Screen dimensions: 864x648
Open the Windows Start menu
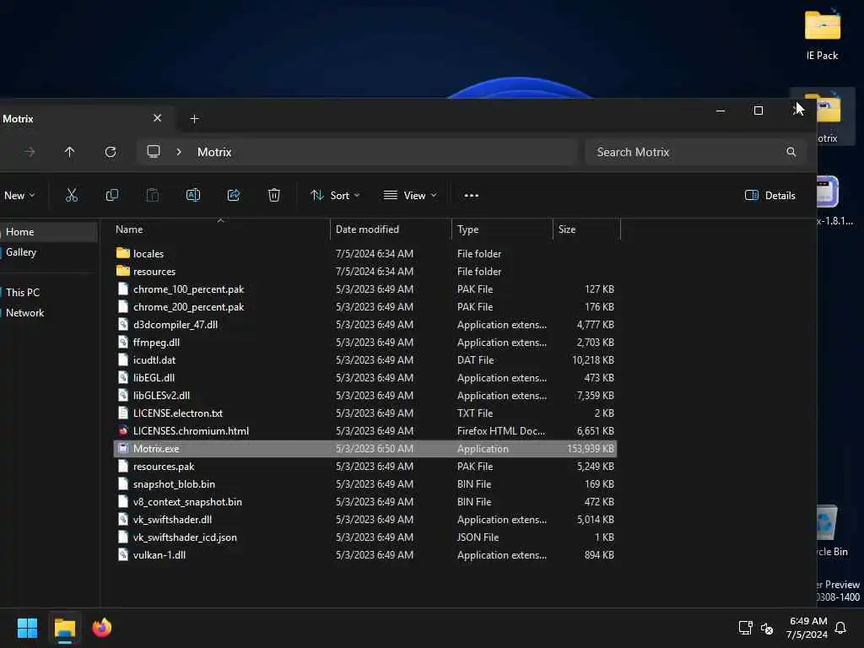28,628
